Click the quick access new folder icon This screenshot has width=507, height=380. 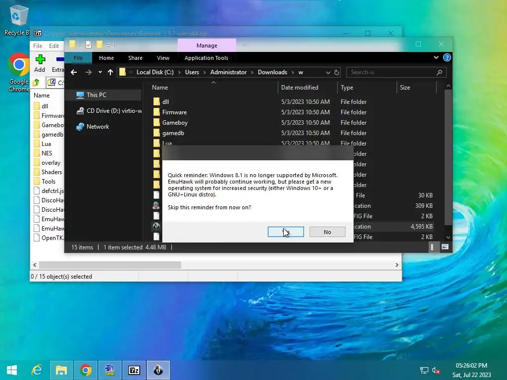[100, 45]
